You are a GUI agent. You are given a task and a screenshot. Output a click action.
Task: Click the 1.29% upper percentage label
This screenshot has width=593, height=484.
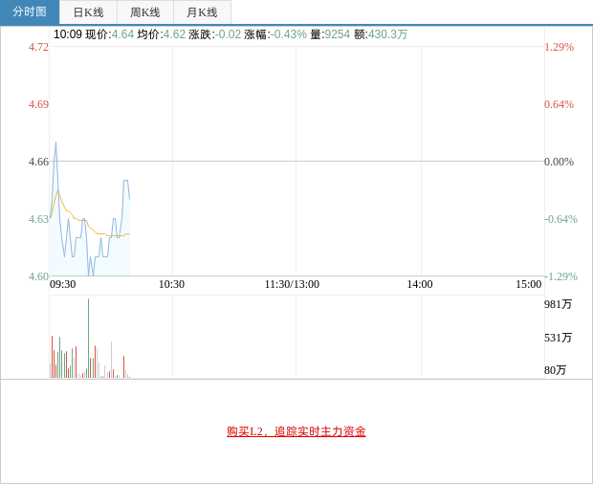(x=560, y=47)
